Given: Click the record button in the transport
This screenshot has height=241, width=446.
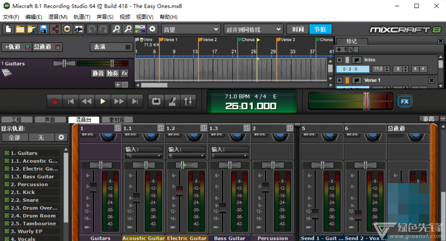Looking at the screenshot, I should pos(55,101).
